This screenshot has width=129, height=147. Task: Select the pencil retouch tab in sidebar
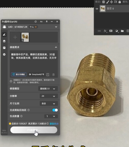4,35
